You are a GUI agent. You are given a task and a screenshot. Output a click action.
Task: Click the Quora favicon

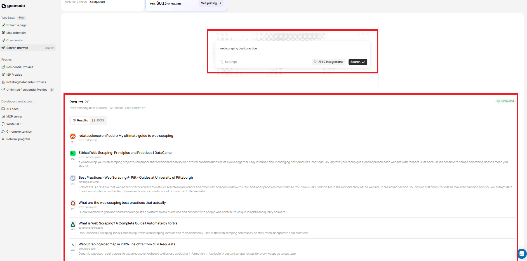tap(73, 203)
